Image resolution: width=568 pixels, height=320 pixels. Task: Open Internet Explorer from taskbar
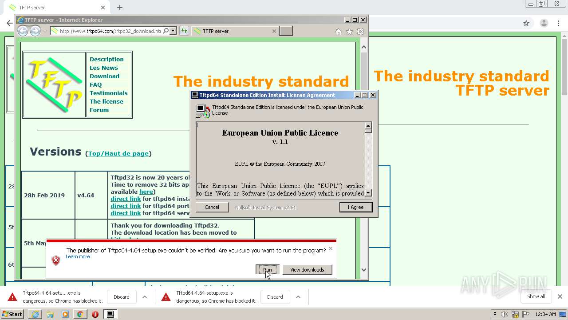pos(35,314)
